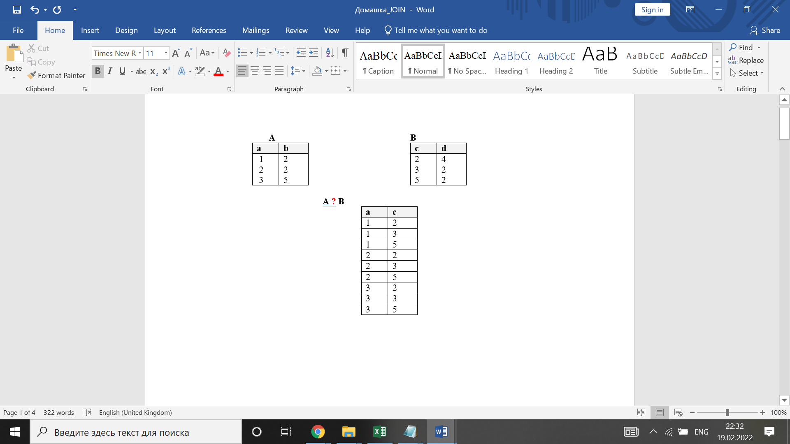Switch to Web Layout view
The image size is (790, 444).
[x=678, y=412]
